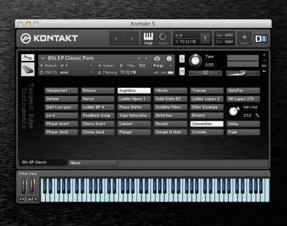Toggle the Samplestart button
This screenshot has height=226, width=287.
coord(62,91)
